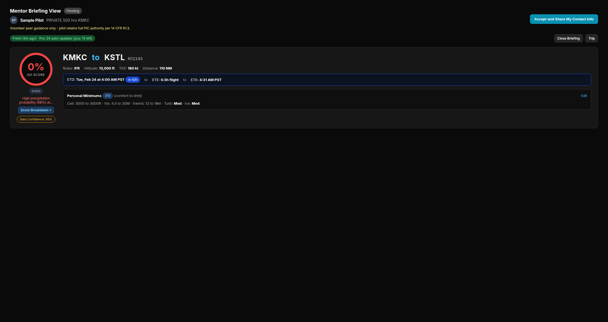Click the Volunteer peer guidance disclaimer text
This screenshot has height=322, width=608.
pyautogui.click(x=70, y=28)
